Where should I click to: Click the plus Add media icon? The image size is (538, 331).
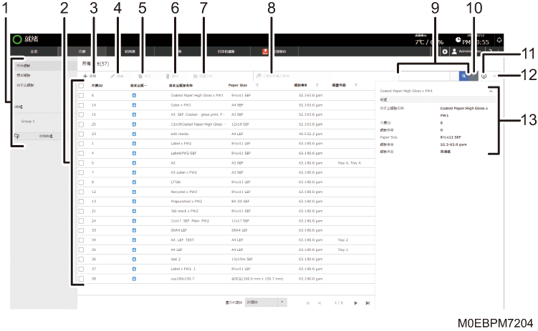(85, 76)
